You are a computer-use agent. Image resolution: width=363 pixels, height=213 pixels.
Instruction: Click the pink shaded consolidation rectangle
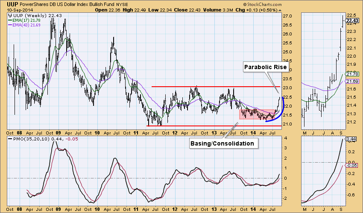point(257,114)
